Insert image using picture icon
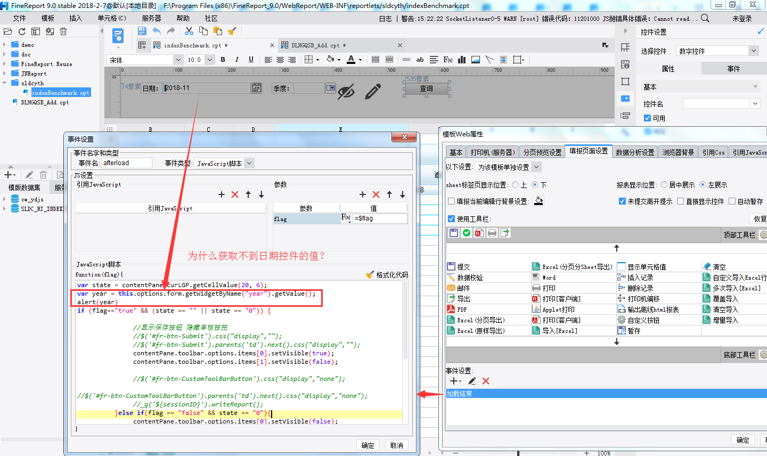This screenshot has height=456, width=767. point(476,60)
